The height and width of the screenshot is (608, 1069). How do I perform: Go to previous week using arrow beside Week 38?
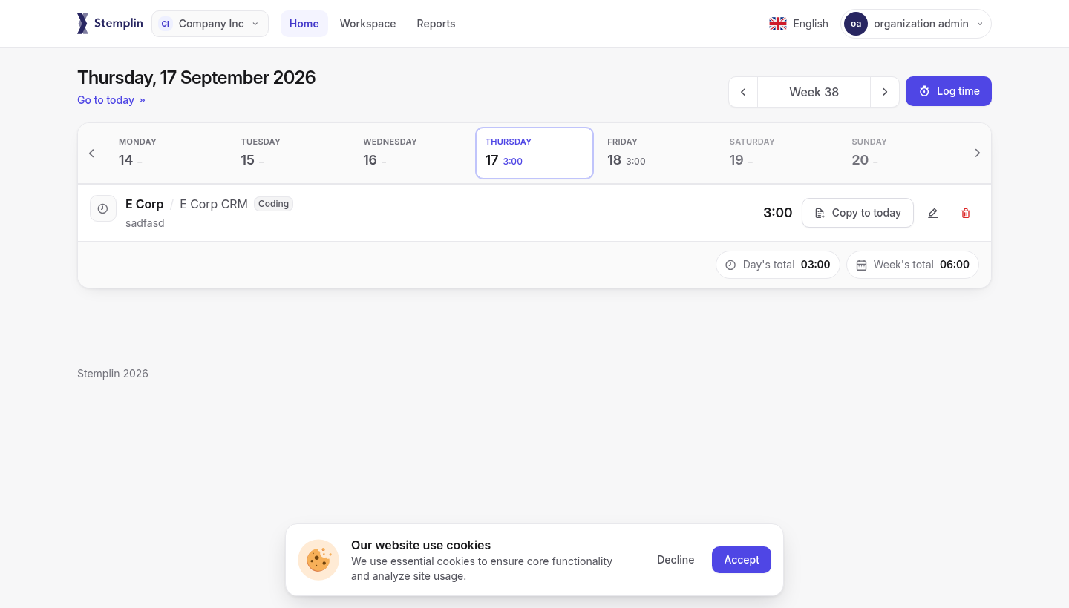(743, 92)
